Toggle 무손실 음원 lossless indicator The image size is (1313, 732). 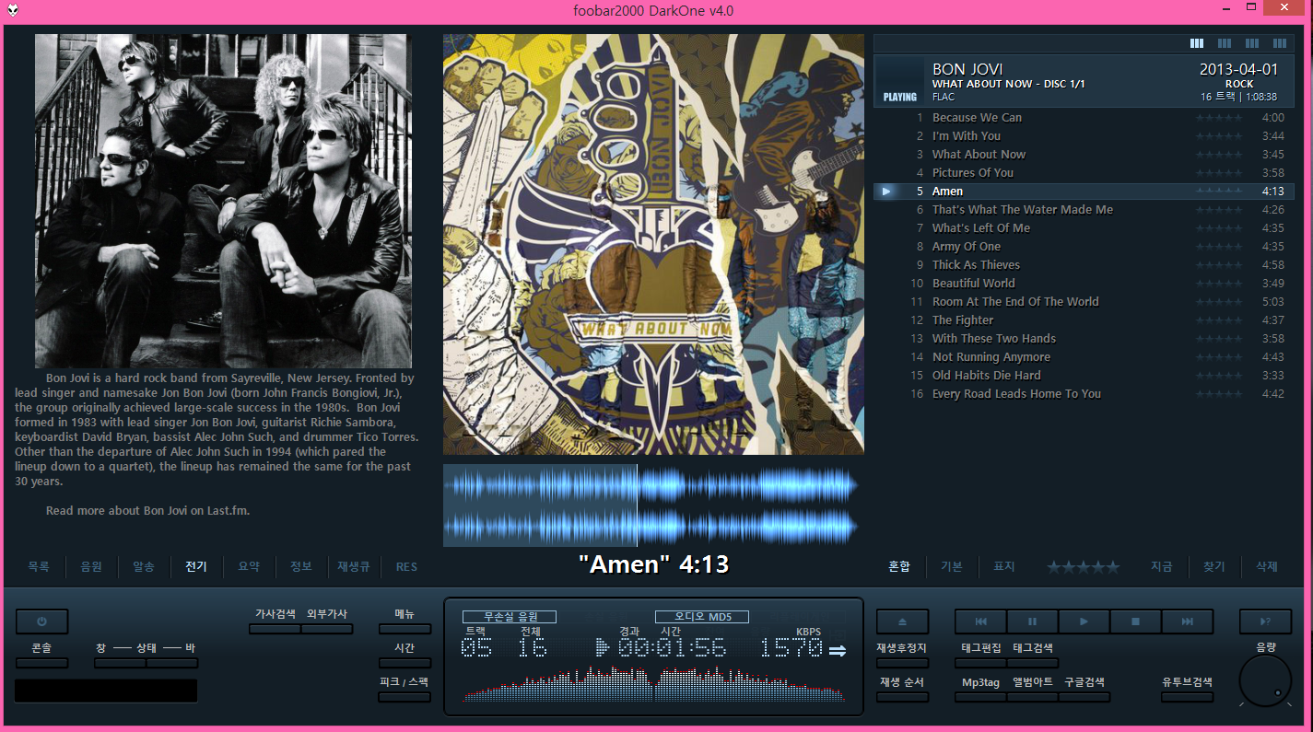point(510,616)
